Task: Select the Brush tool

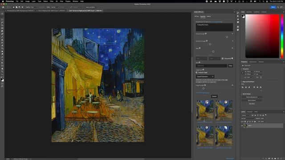Action: tap(2, 37)
